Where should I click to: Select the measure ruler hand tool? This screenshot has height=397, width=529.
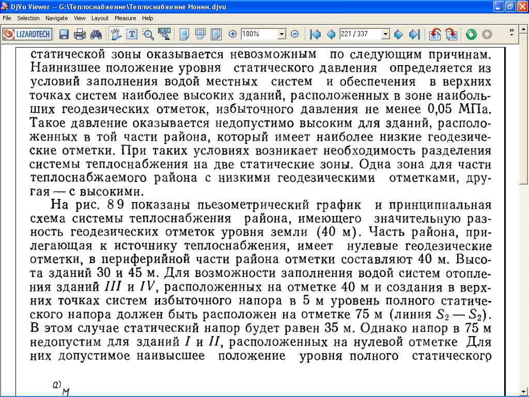[164, 34]
